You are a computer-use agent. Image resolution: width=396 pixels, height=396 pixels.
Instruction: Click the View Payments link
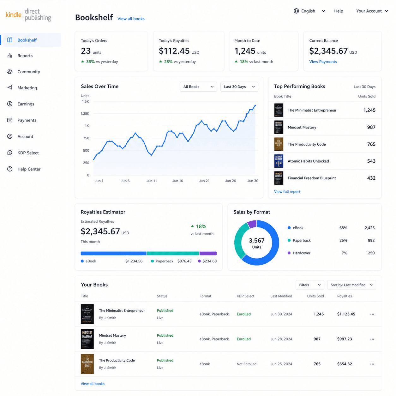coord(323,62)
